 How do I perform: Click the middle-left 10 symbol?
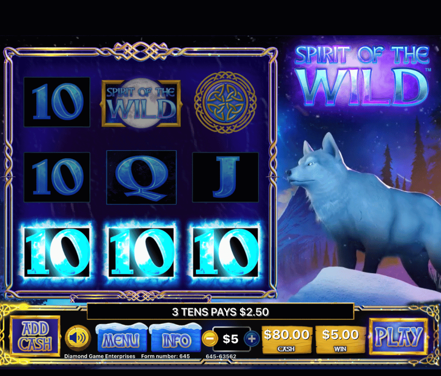57,177
